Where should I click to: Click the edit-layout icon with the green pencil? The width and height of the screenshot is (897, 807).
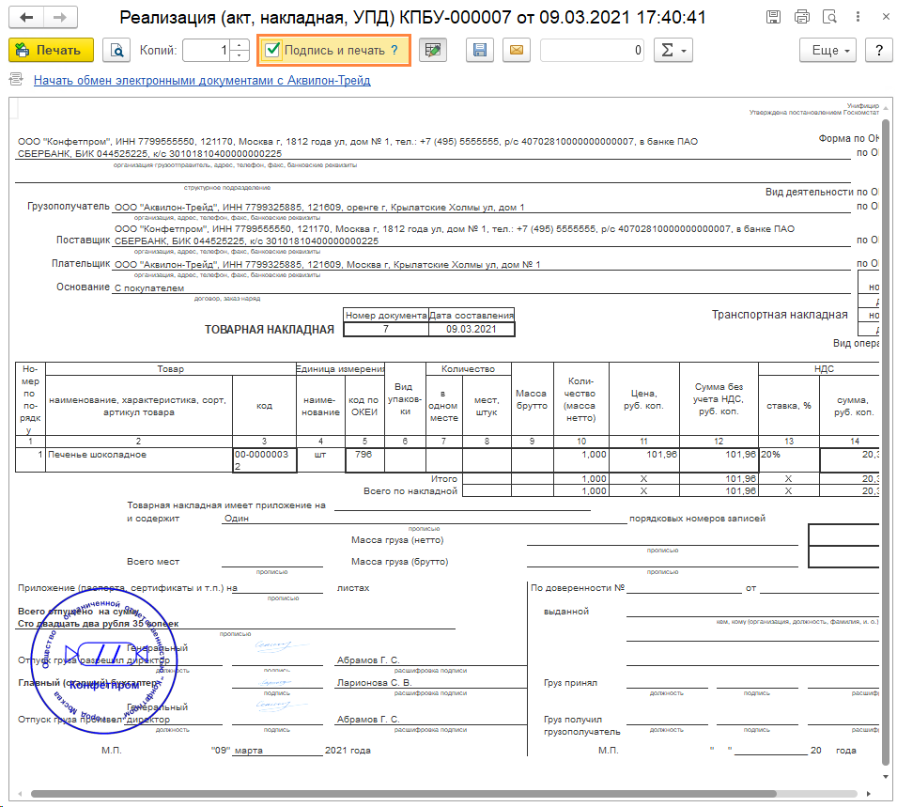(433, 51)
